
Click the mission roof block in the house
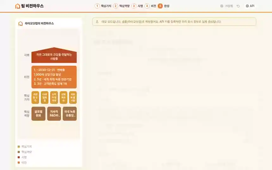[x=54, y=55]
